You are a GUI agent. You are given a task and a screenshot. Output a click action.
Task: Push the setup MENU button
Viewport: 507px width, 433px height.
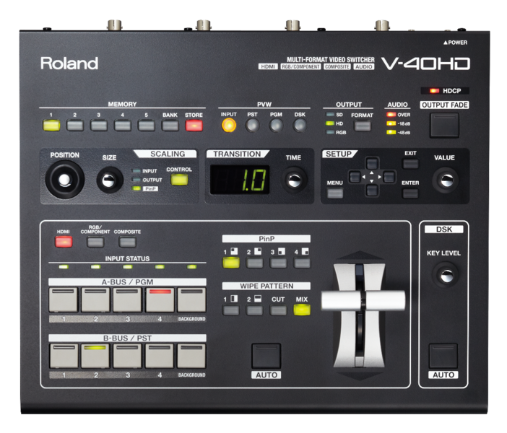pyautogui.click(x=335, y=193)
